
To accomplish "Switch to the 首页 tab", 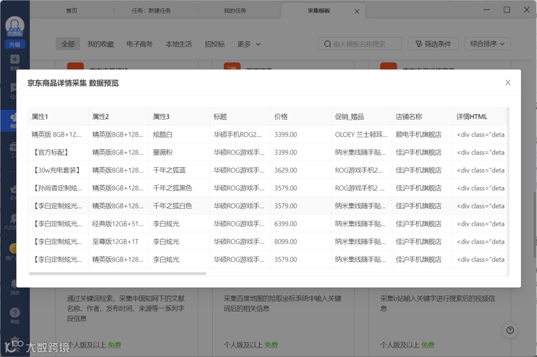I will tap(72, 10).
